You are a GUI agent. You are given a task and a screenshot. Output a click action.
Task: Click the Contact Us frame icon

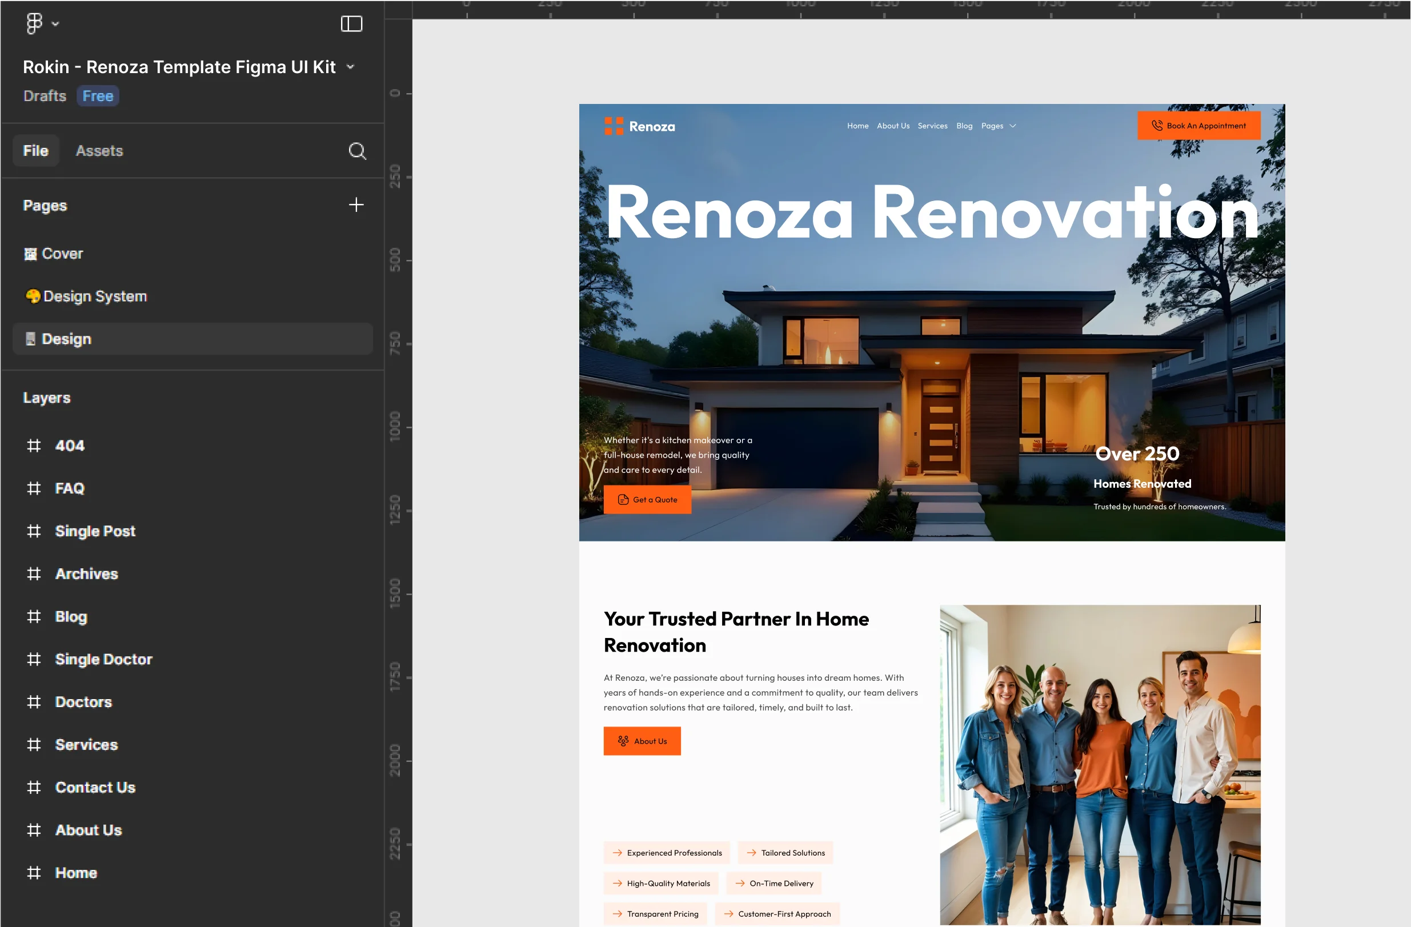pos(34,787)
